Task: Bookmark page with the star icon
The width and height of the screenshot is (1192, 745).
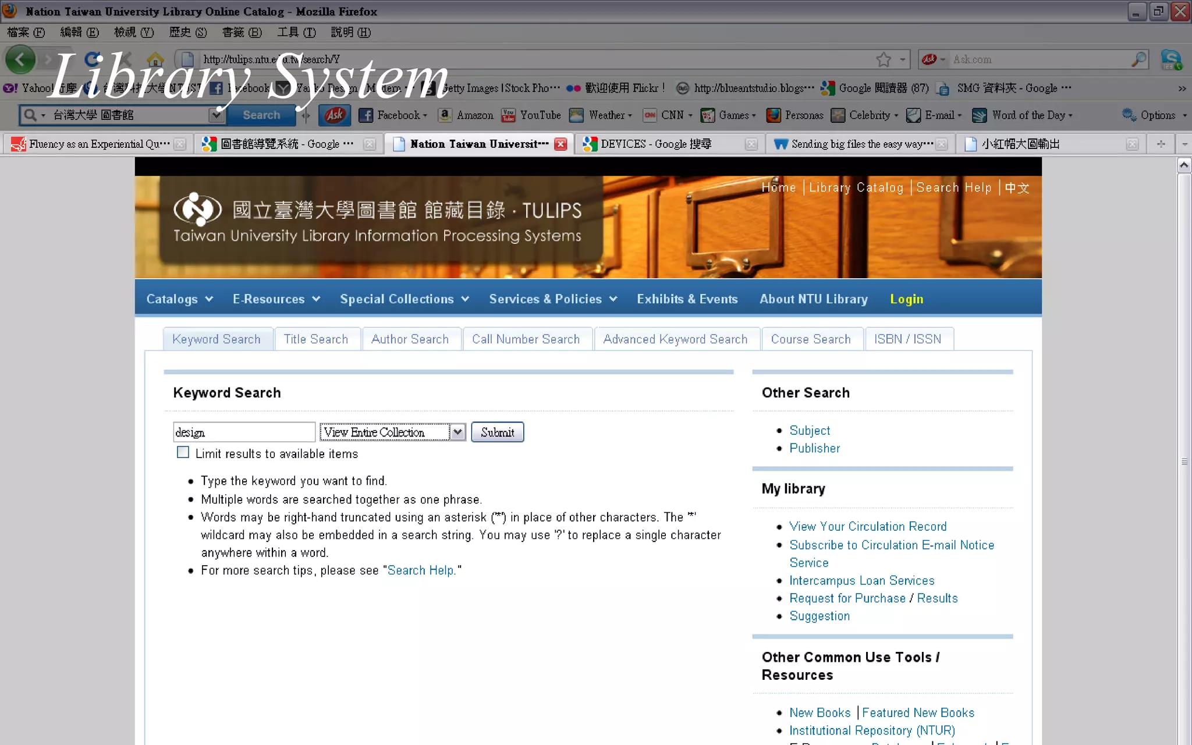Action: click(884, 59)
